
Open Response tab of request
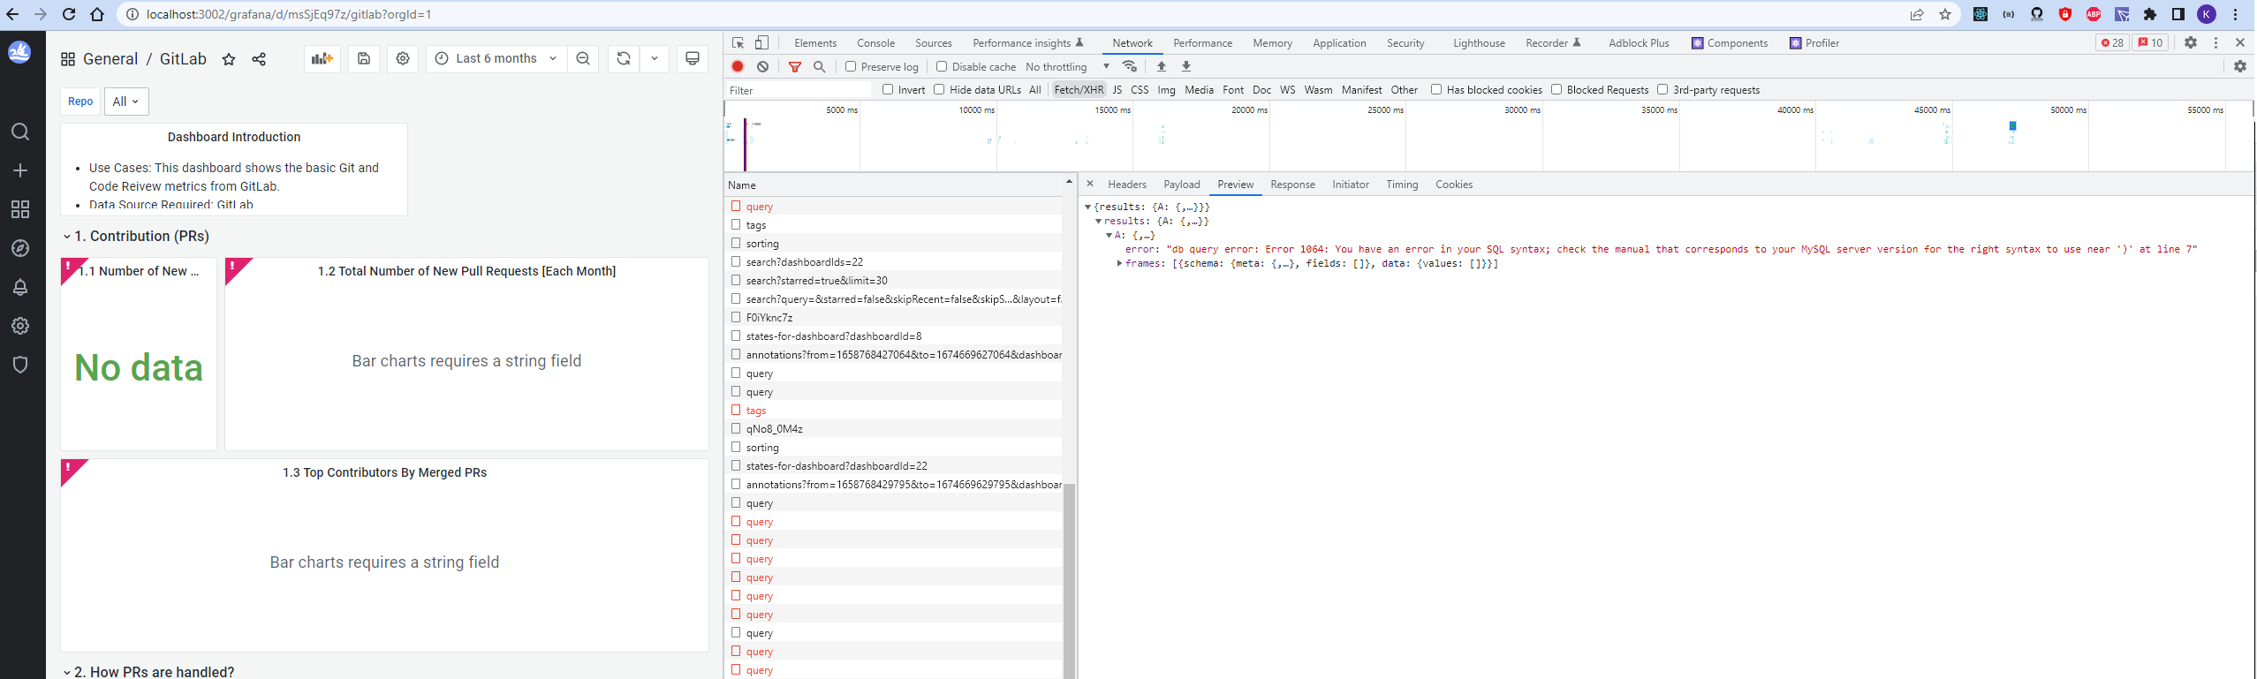1292,185
